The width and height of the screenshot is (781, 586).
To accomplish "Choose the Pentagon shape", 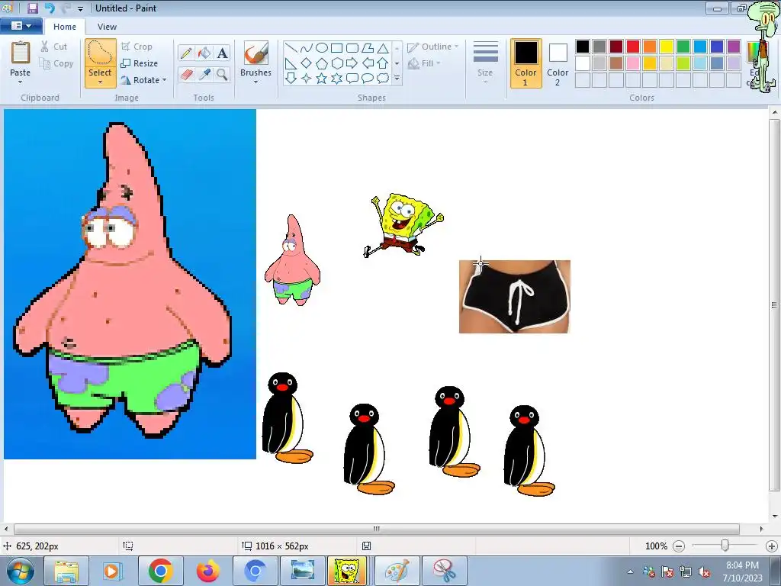I will [322, 63].
